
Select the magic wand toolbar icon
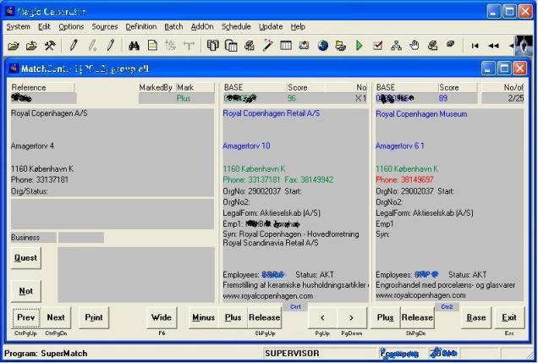pos(267,46)
